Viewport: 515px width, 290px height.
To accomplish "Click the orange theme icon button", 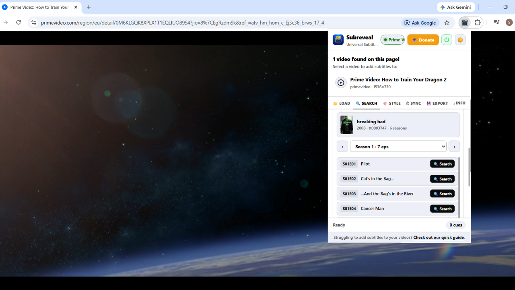I will tap(460, 40).
